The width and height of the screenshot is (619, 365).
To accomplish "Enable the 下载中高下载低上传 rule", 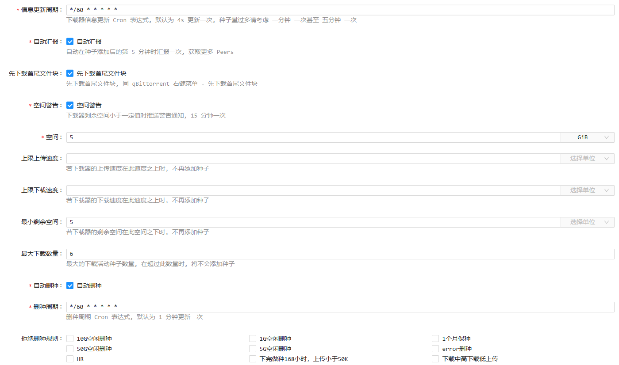I will [435, 359].
